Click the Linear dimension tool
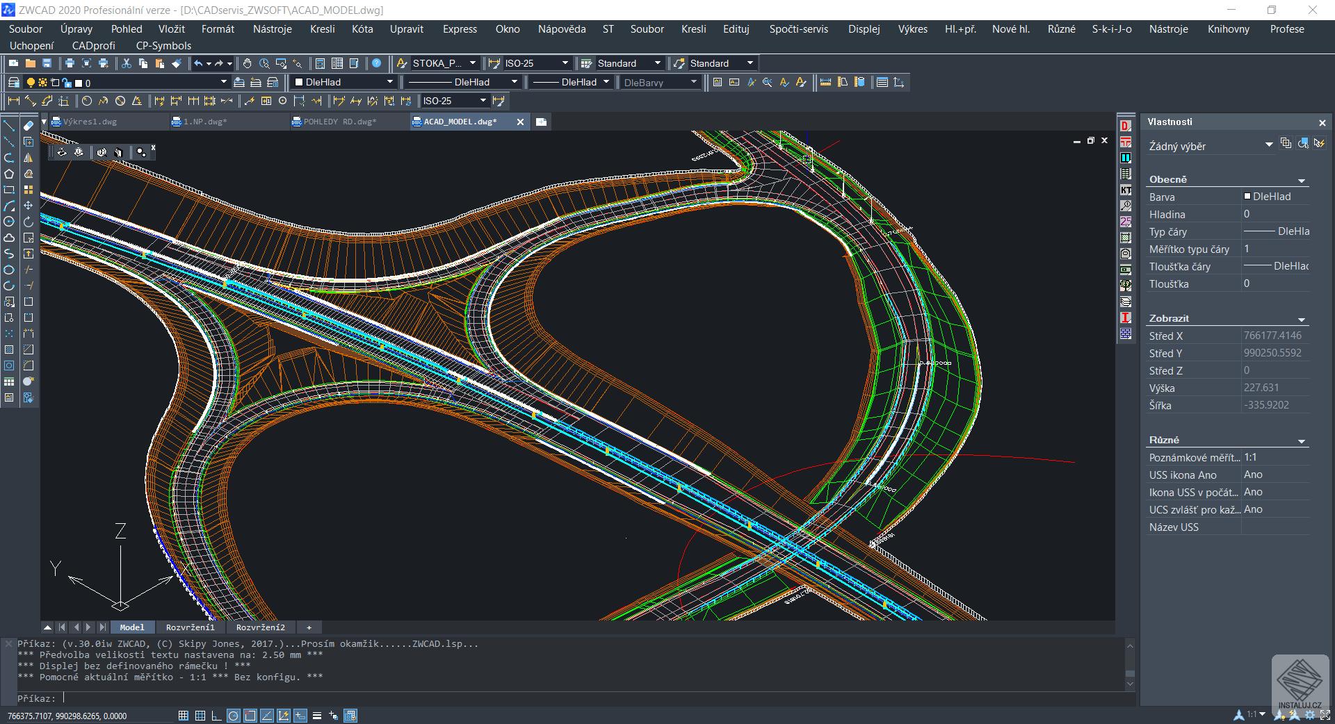1335x724 pixels. [13, 101]
